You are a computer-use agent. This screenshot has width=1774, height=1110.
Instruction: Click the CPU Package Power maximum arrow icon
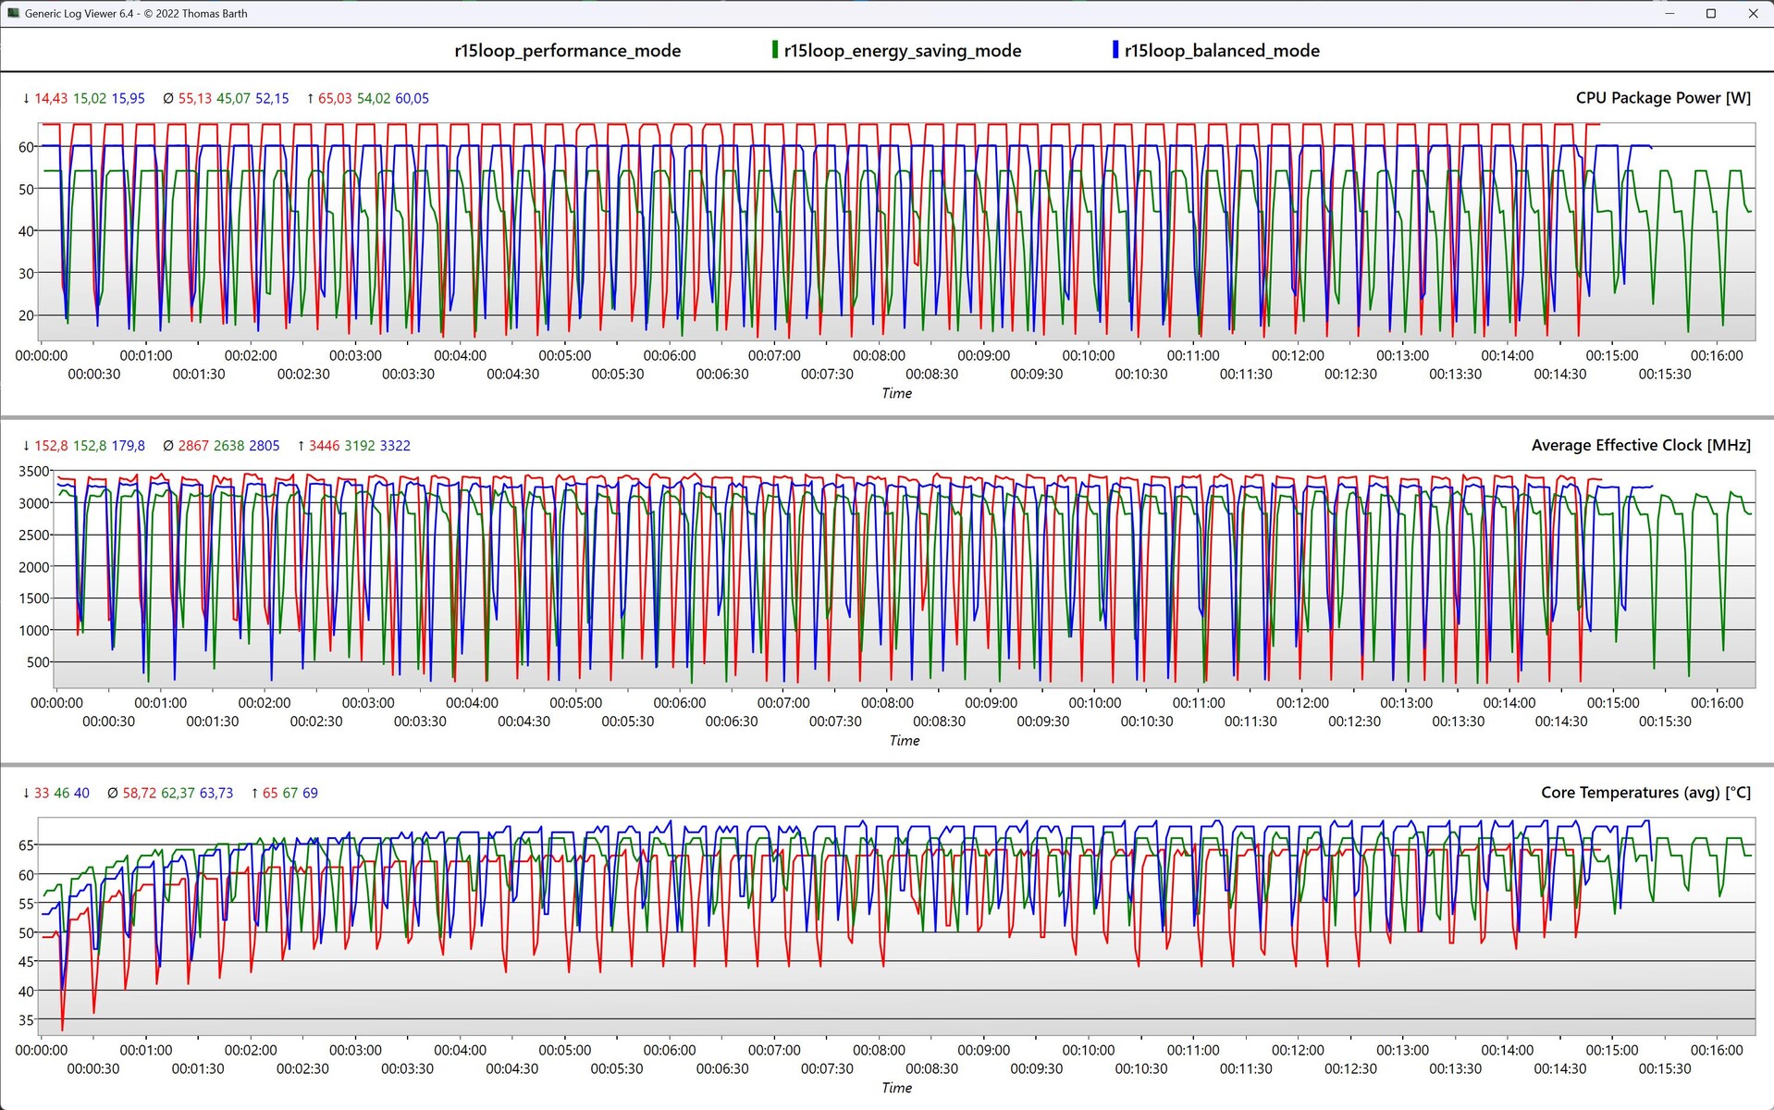tap(310, 98)
